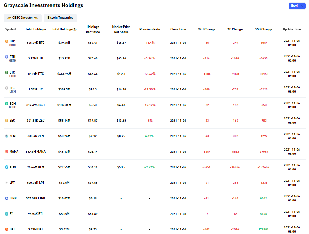Click the $189.31M value for BCH
The image size is (309, 234).
pos(64,105)
